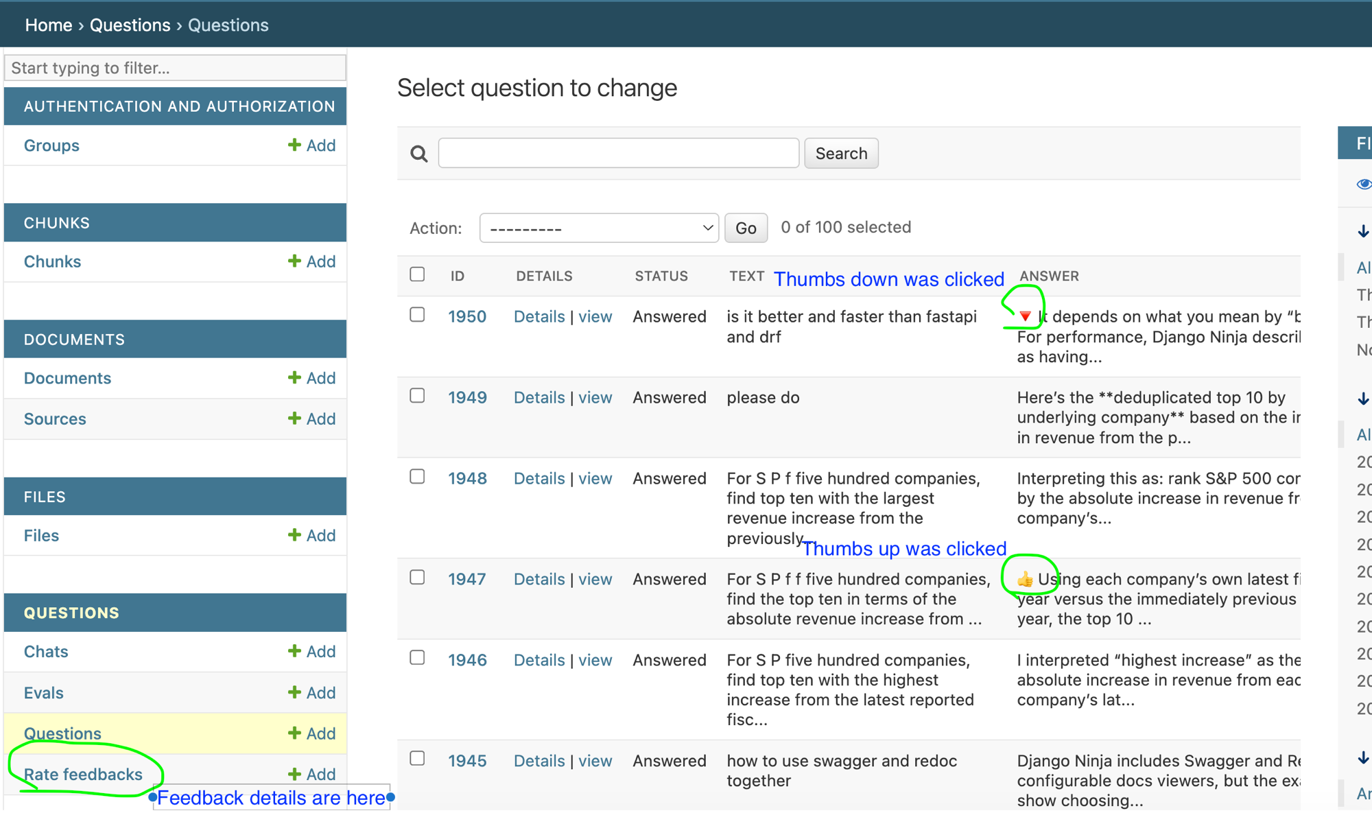Focus the question search input field

coord(618,153)
